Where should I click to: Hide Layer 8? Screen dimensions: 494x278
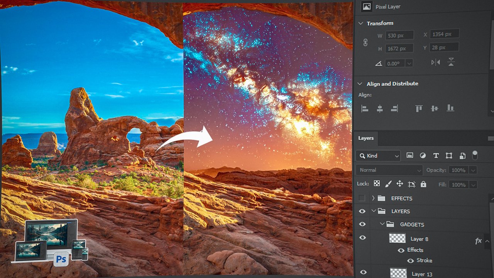point(362,237)
